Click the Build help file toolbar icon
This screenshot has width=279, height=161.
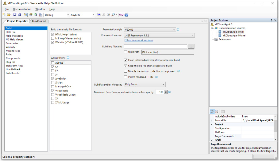(x=99, y=15)
